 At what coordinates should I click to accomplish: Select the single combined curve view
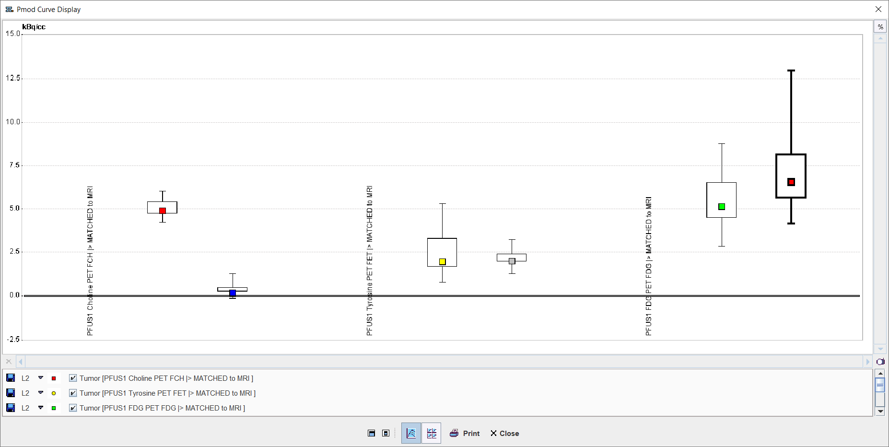tap(411, 433)
